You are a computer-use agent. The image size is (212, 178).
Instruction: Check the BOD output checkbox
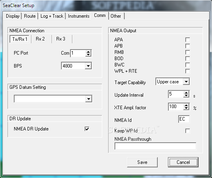[188, 59]
